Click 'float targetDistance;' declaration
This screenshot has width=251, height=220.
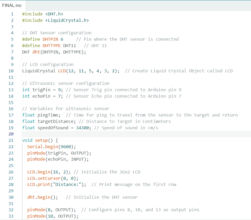(49, 121)
